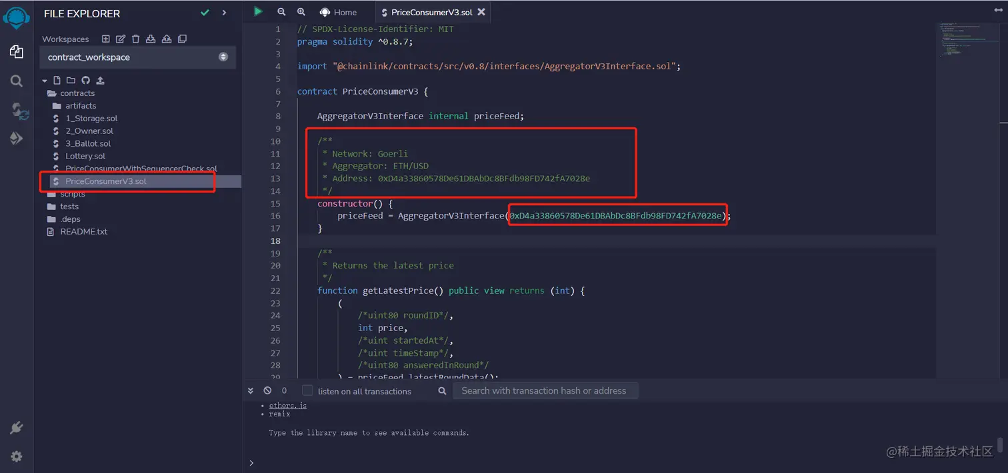Close the PriceConsumerV3.sol tab
Screen dimensions: 1008x473
[x=481, y=12]
